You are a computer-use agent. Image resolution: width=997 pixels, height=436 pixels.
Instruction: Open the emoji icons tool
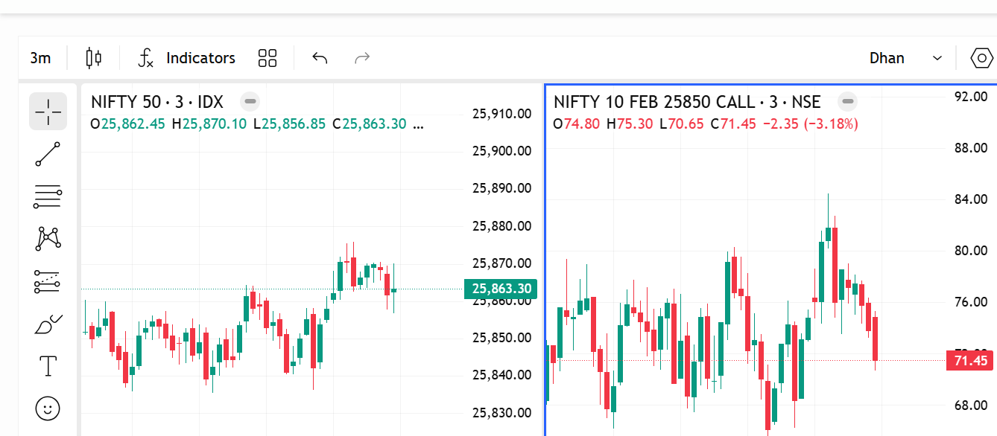48,408
